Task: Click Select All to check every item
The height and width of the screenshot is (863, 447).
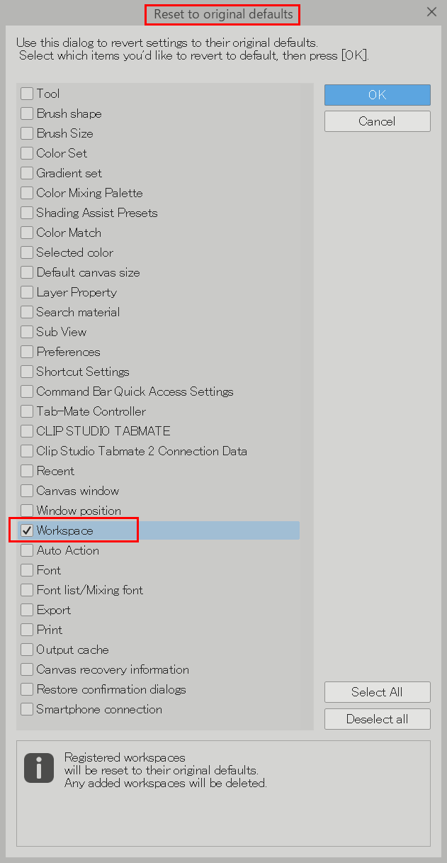Action: pyautogui.click(x=377, y=691)
